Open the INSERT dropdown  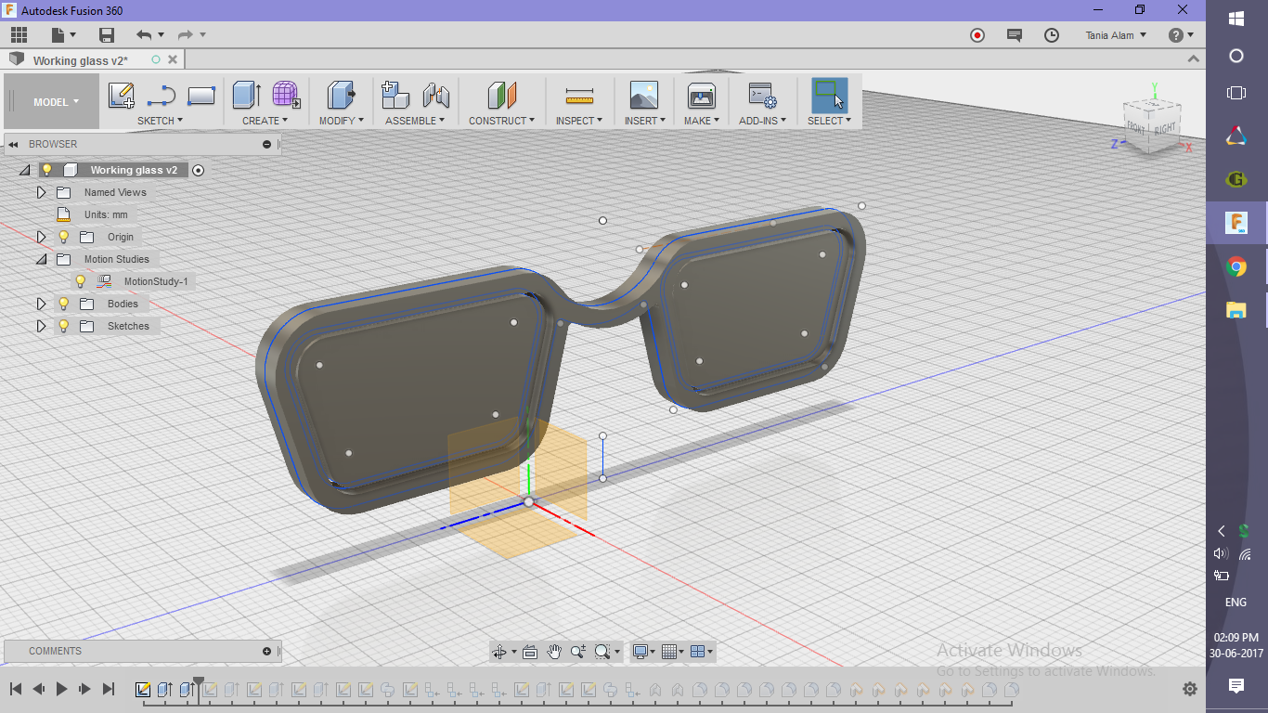(x=645, y=121)
